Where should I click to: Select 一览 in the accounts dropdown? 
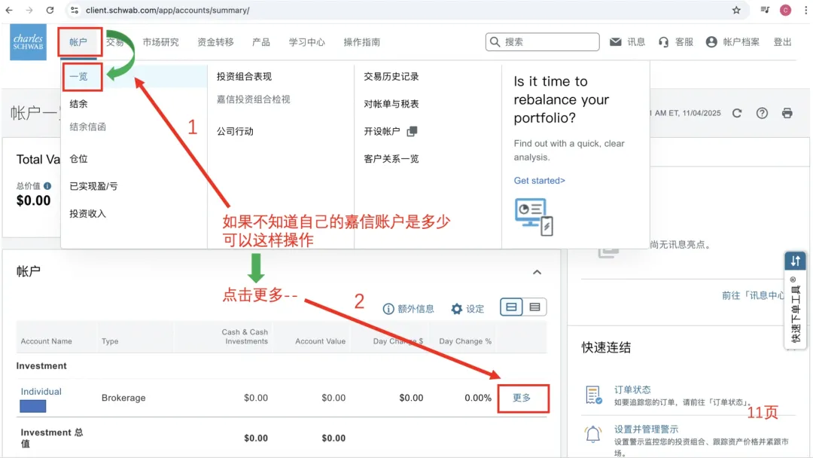coord(79,77)
